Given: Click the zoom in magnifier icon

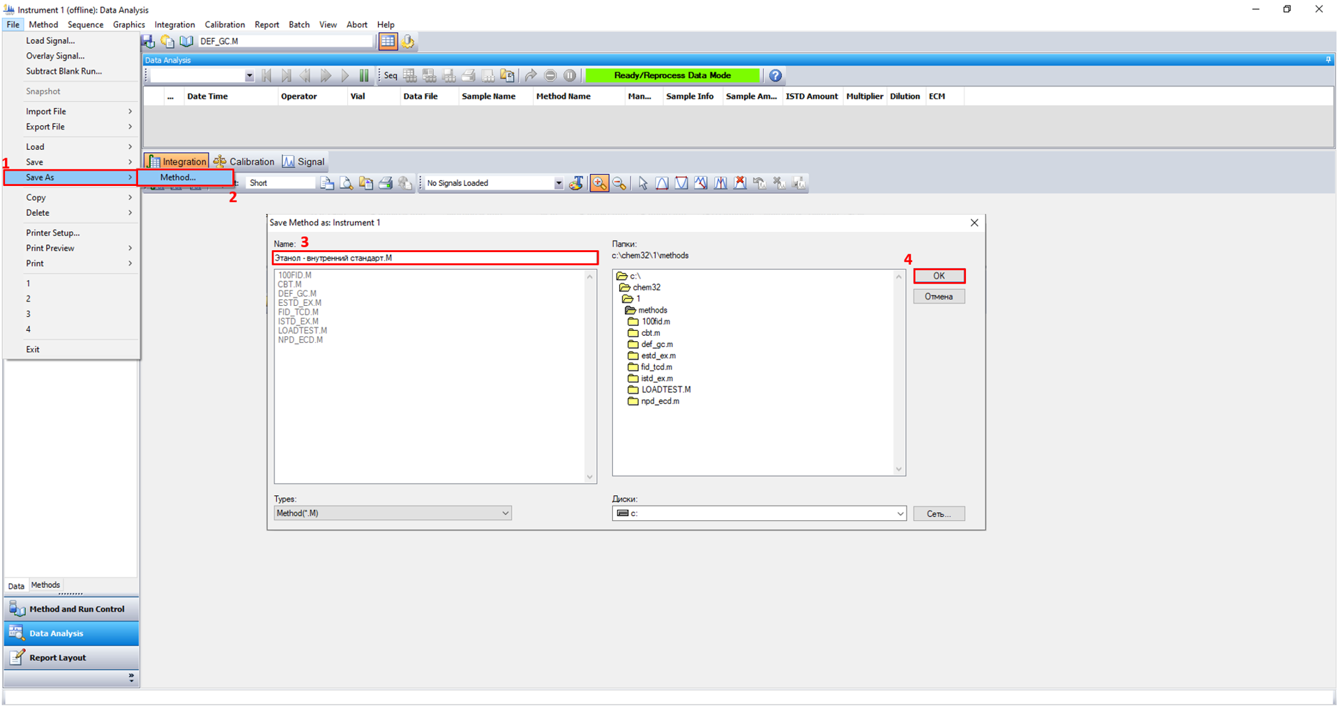Looking at the screenshot, I should tap(598, 183).
